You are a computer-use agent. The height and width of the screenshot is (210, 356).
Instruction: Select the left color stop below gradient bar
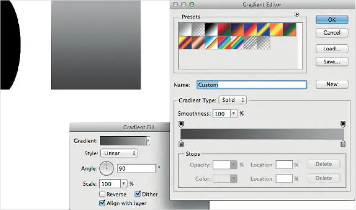181,144
